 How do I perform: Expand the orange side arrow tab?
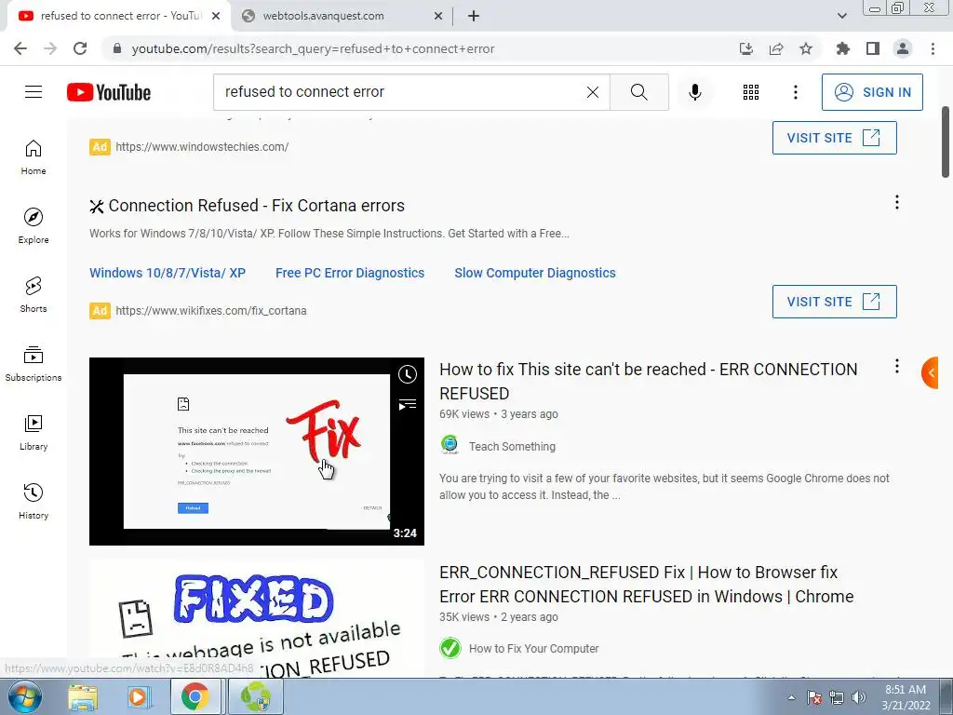tap(930, 372)
